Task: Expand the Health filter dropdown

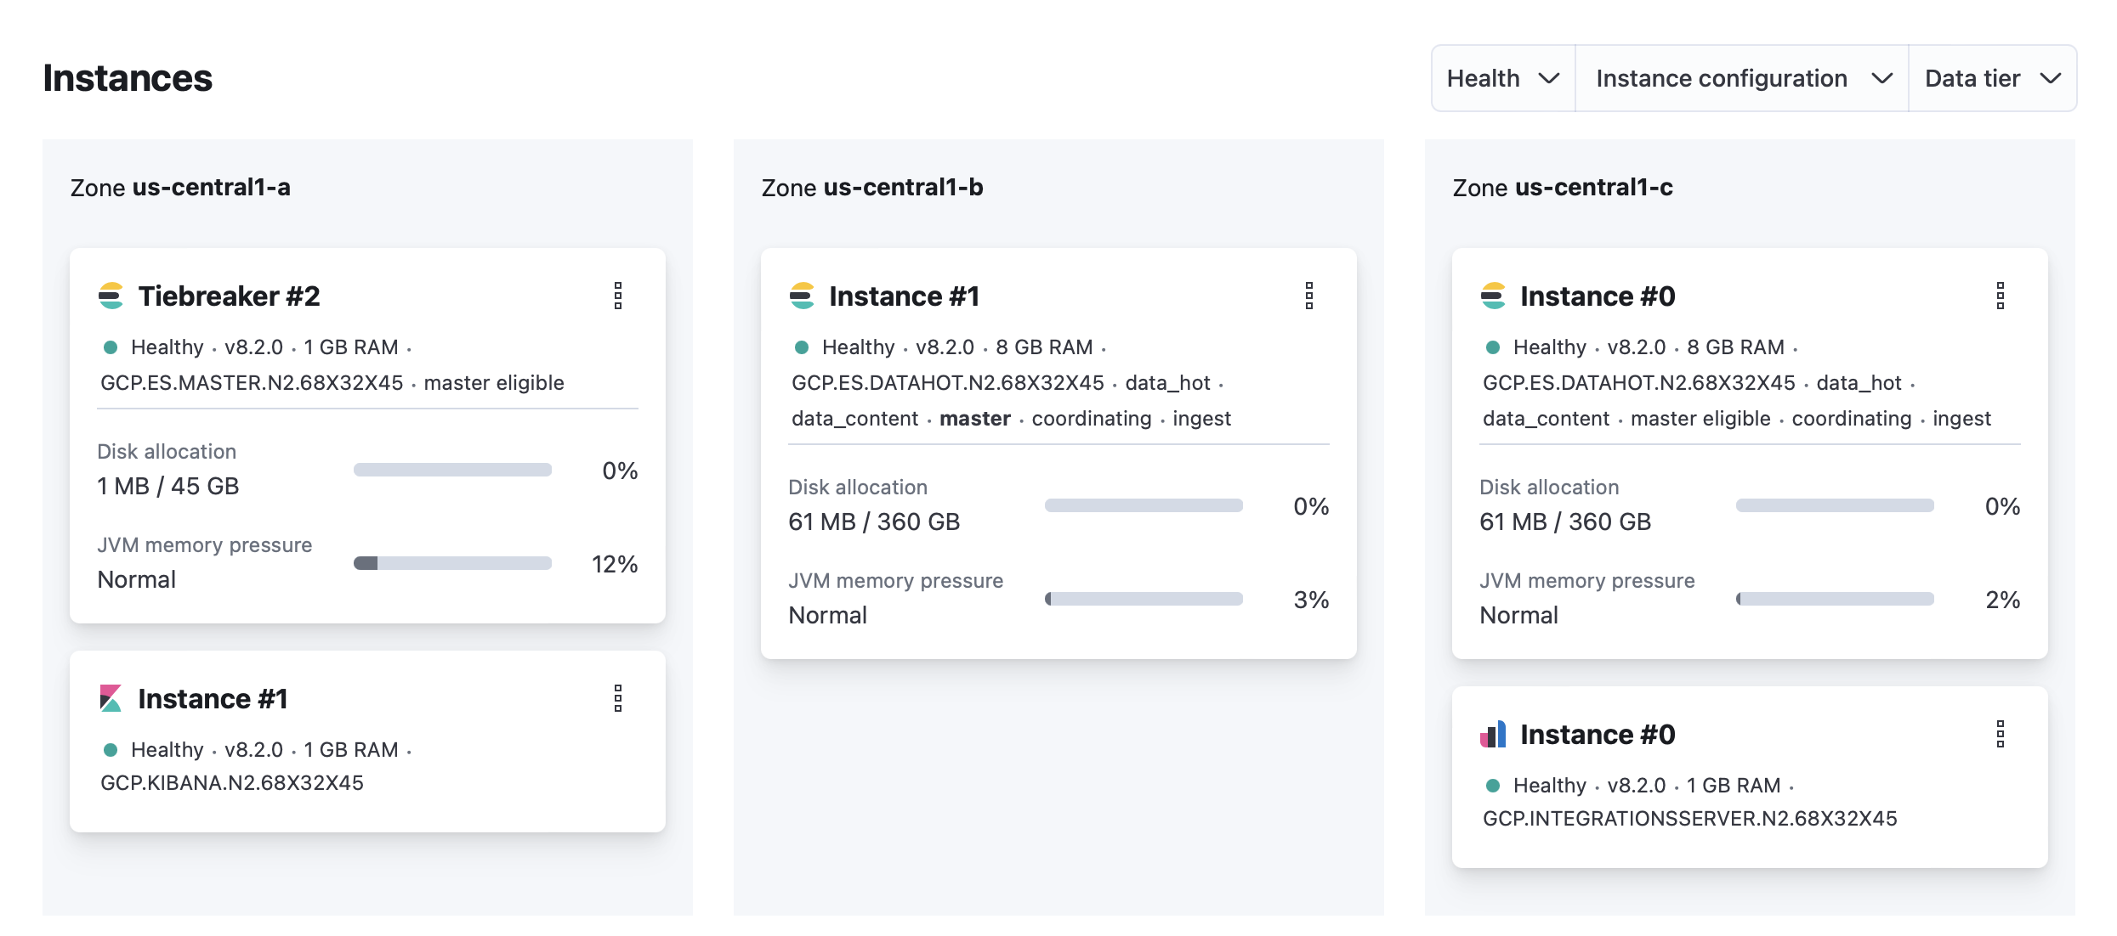Action: pyautogui.click(x=1503, y=78)
